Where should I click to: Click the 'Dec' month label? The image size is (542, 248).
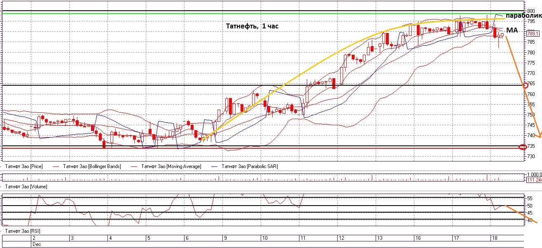pyautogui.click(x=37, y=244)
